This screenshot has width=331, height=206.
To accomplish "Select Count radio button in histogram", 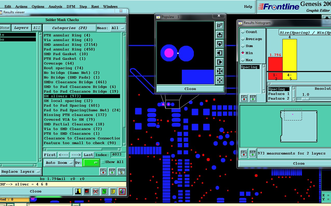I will 243,32.
